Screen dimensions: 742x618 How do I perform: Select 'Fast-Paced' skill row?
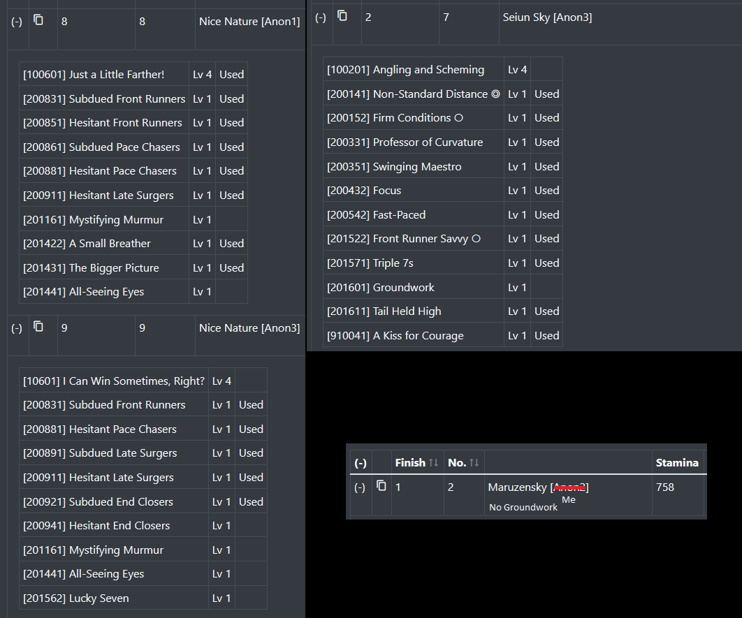443,214
